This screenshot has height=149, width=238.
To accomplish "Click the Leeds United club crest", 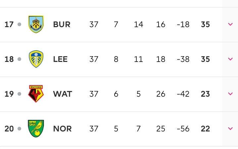I will (36, 59).
